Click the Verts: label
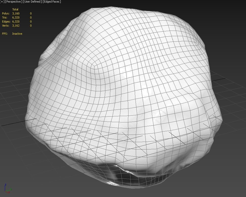Screen dimensions: 246x197 click(6, 26)
